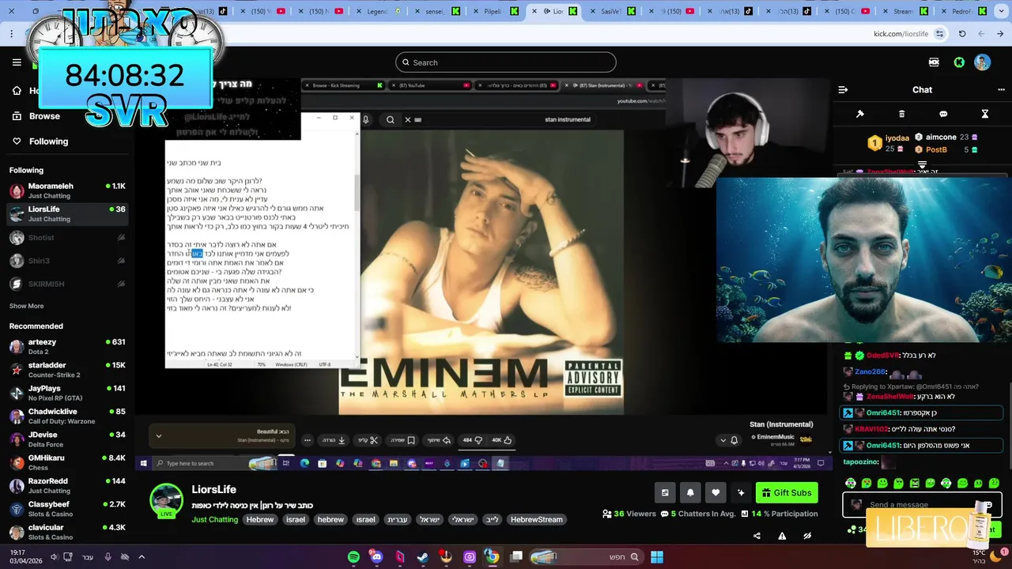Open SKIRMI5H in the Following list
Viewport: 1012px width, 569px height.
[x=67, y=284]
